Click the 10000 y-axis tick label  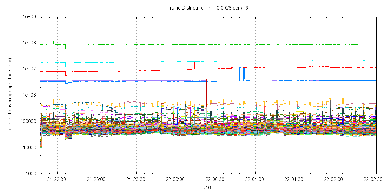coord(30,148)
